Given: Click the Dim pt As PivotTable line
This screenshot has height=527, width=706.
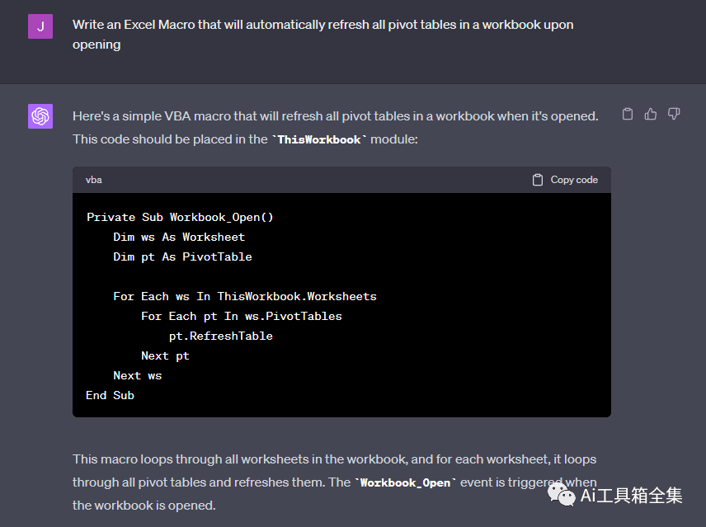Looking at the screenshot, I should pyautogui.click(x=182, y=257).
